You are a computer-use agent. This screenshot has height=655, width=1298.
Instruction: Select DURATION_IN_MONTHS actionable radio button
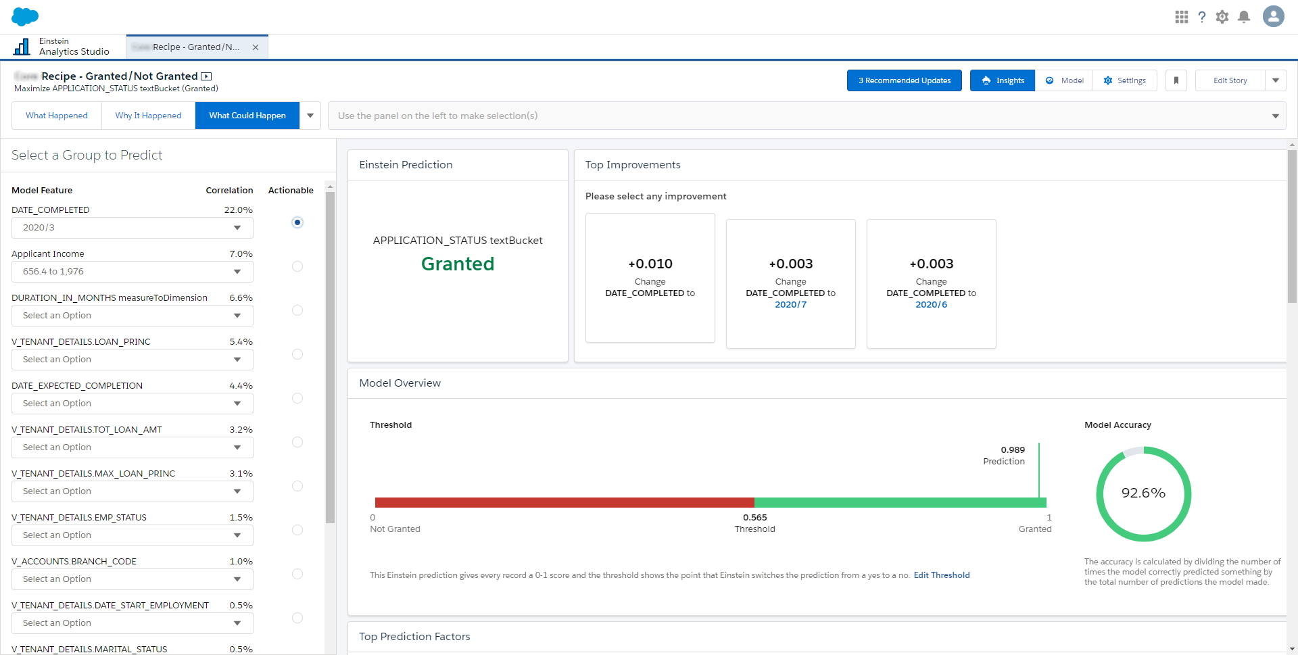click(297, 310)
